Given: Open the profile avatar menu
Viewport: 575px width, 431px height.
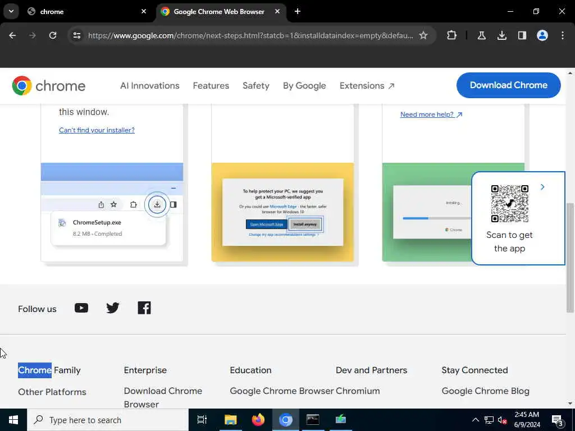Looking at the screenshot, I should 542,35.
